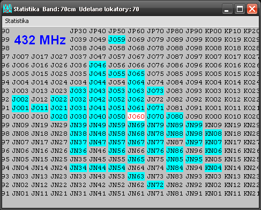Image resolution: width=261 pixels, height=210 pixels.
Task: Select unworked locator JO07
Action: pos(20,57)
